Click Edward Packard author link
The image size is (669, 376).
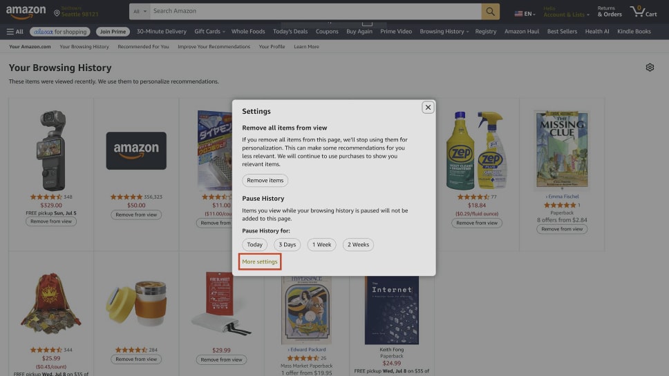pyautogui.click(x=308, y=350)
